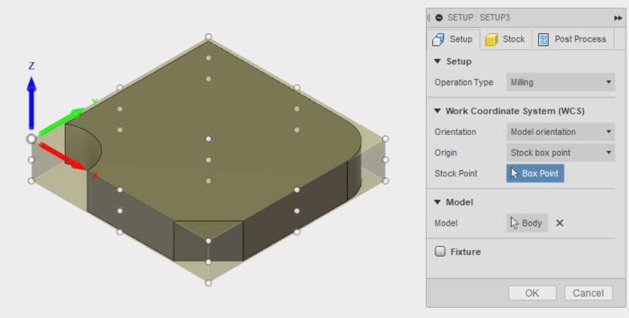Open the Operation Type dropdown
The height and width of the screenshot is (318, 629).
pos(560,82)
